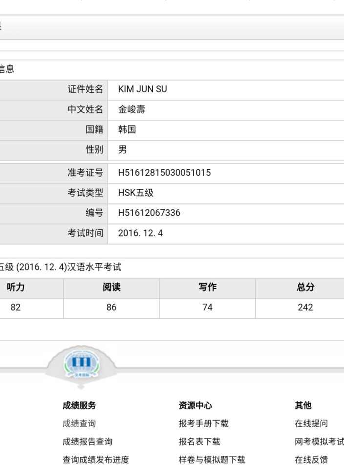Click the 汉考国际 globe logo
The width and height of the screenshot is (344, 469).
[82, 363]
